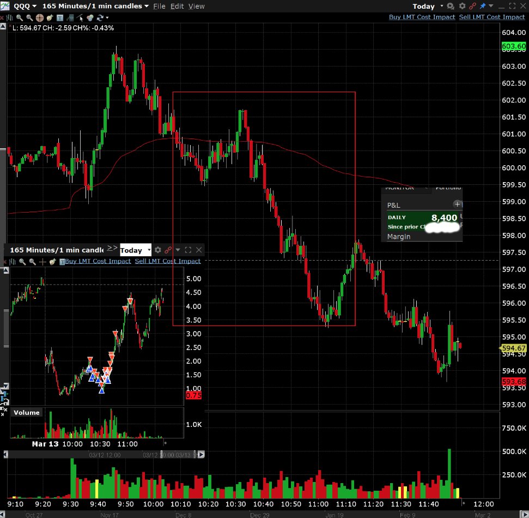Click the yellow 594.67 last price label
Viewport: 529px width, 518px height.
pyautogui.click(x=513, y=348)
